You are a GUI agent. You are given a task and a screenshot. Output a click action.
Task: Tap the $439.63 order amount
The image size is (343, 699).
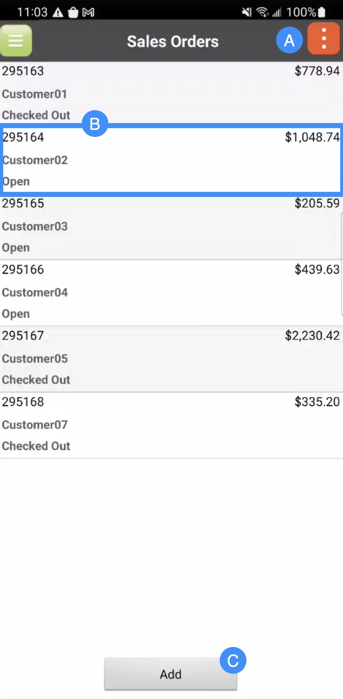click(317, 270)
